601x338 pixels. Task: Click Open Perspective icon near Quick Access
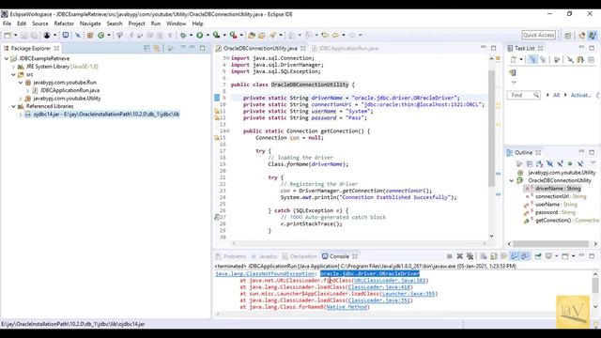(x=568, y=36)
